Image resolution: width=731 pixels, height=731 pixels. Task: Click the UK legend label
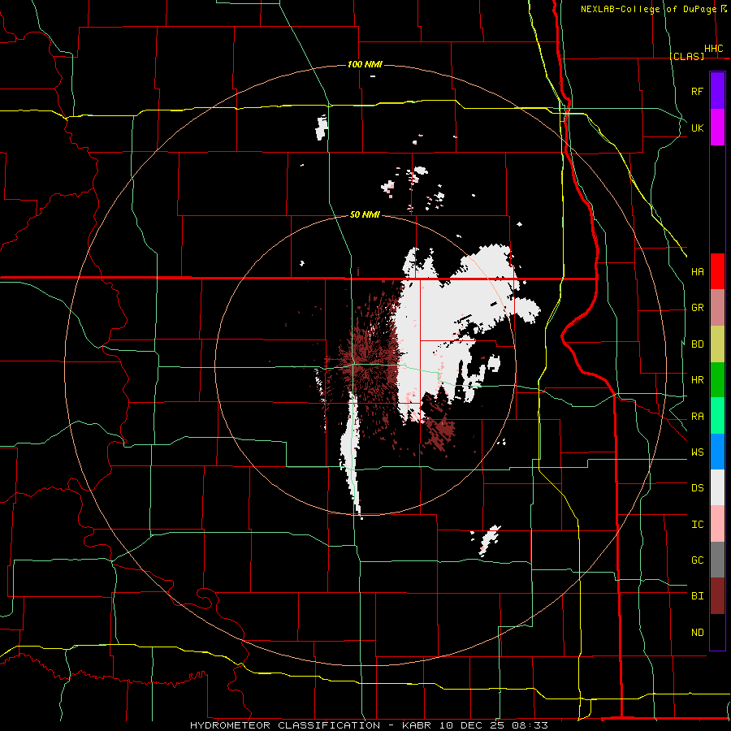697,128
